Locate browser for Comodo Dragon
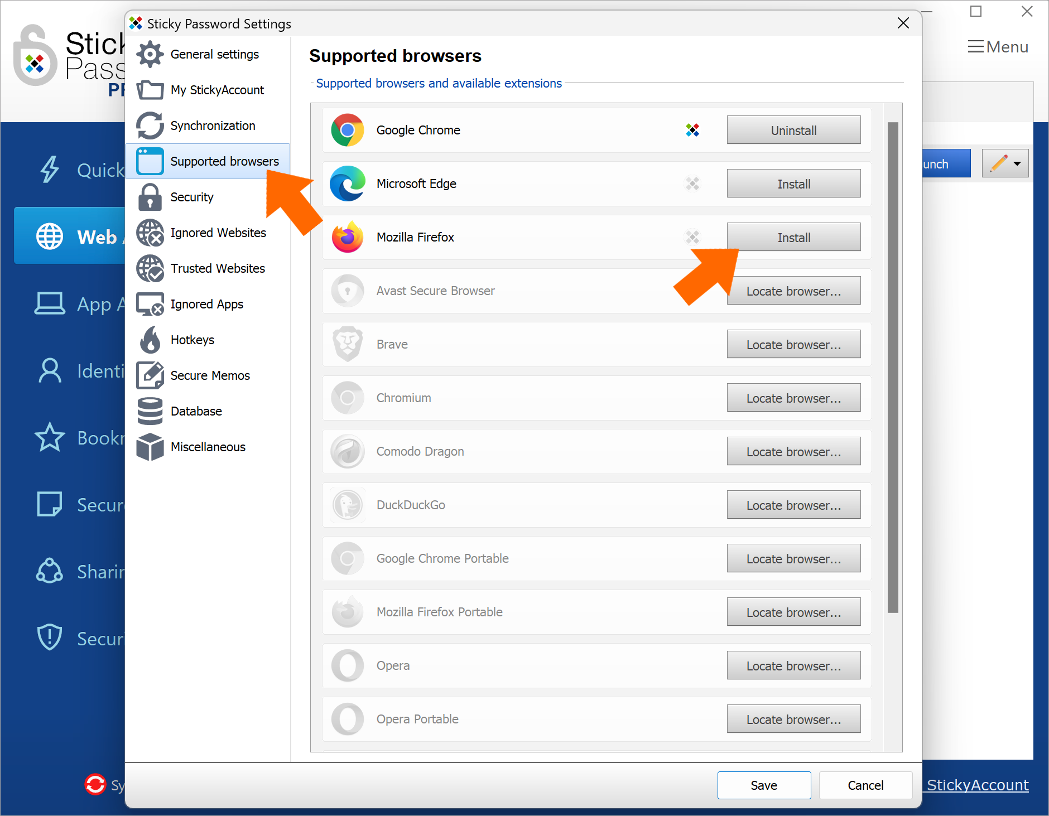The width and height of the screenshot is (1049, 816). 793,451
